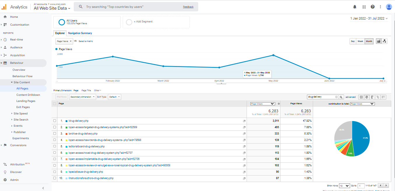Expand the date range selector

[x=369, y=18]
